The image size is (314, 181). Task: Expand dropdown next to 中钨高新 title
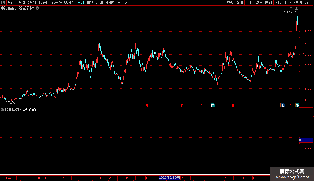coord(37,8)
